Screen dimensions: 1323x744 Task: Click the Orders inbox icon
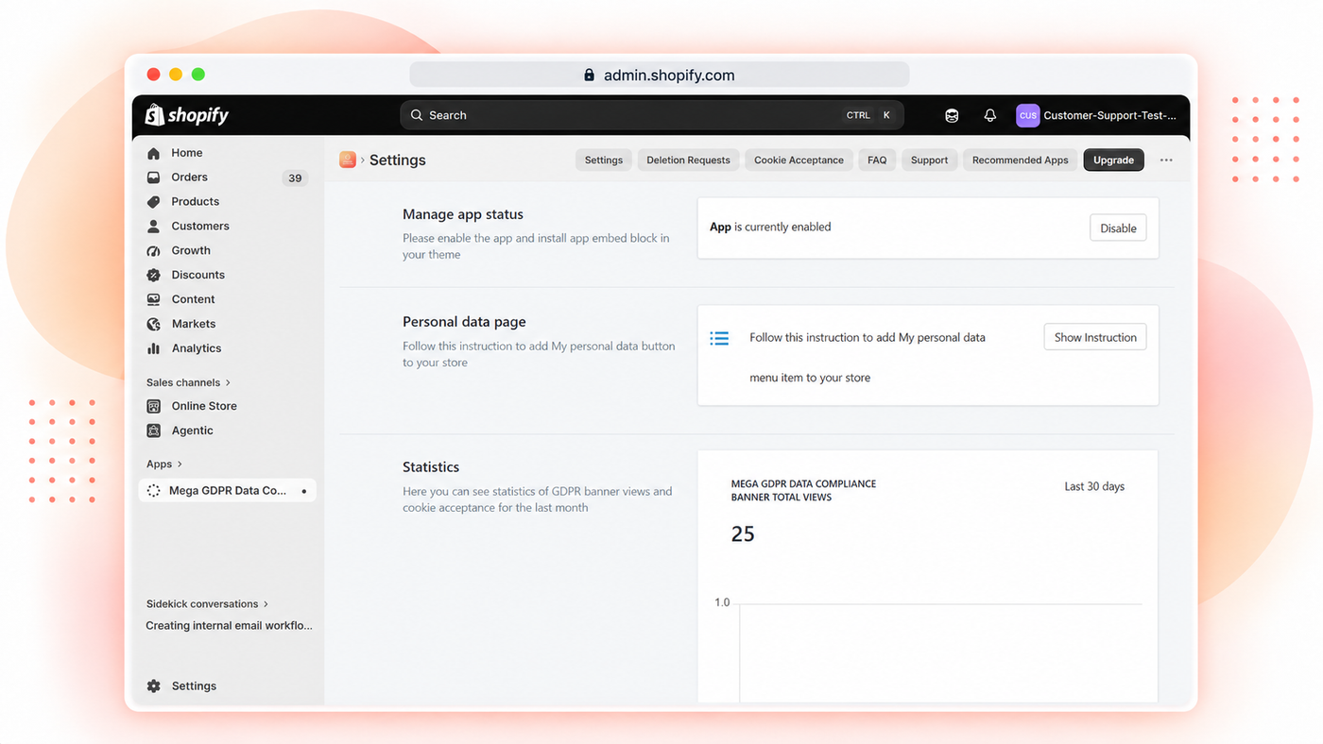point(153,178)
